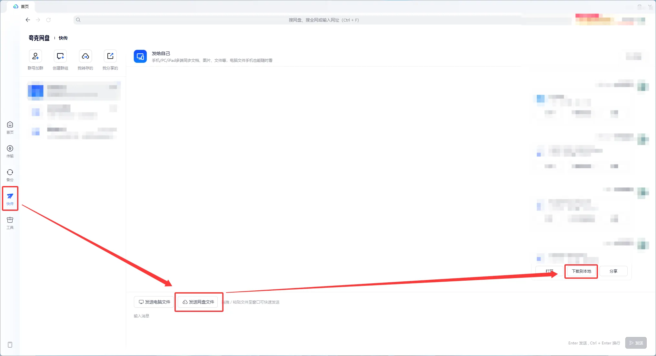Viewport: 656px width, 356px height.
Task: Open the 备份 backup page in sidebar
Action: click(10, 175)
